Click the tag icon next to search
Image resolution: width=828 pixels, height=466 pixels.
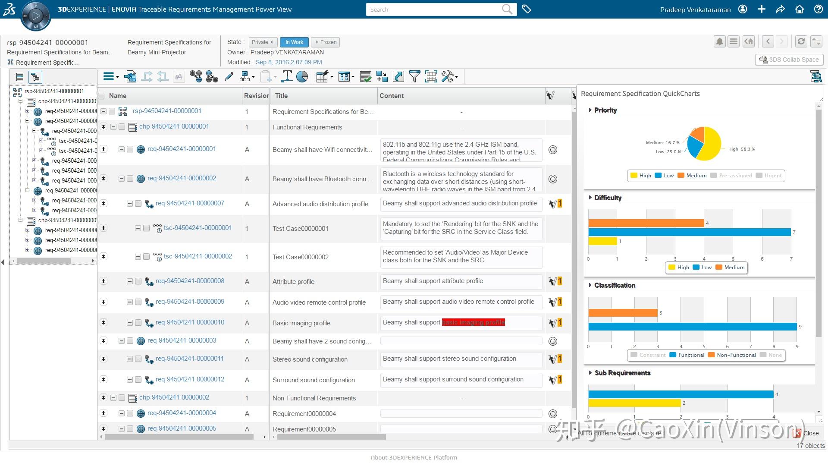pos(526,9)
